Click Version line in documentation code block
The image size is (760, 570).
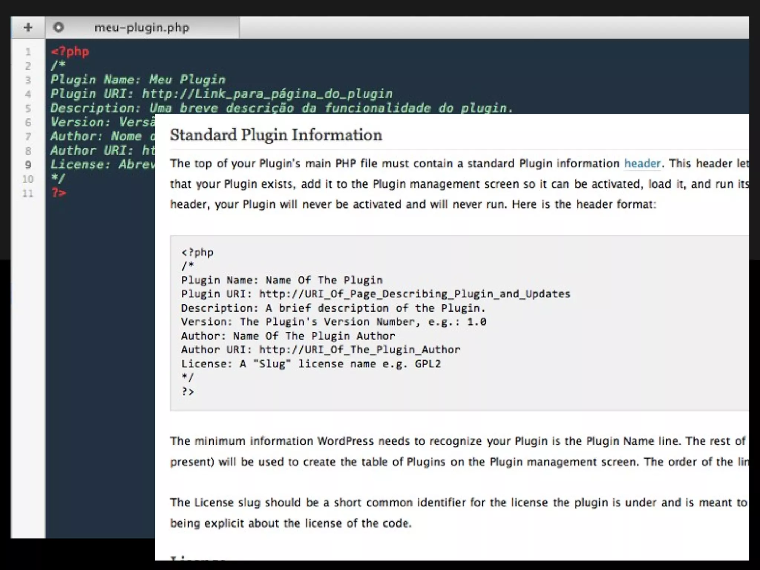point(333,322)
